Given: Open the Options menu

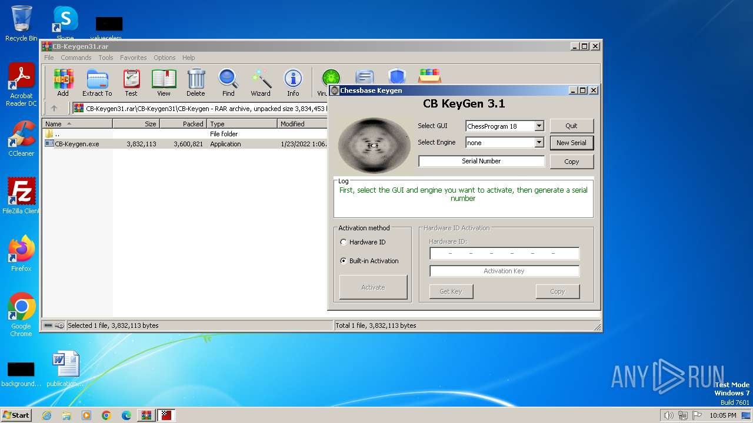Looking at the screenshot, I should click(165, 58).
